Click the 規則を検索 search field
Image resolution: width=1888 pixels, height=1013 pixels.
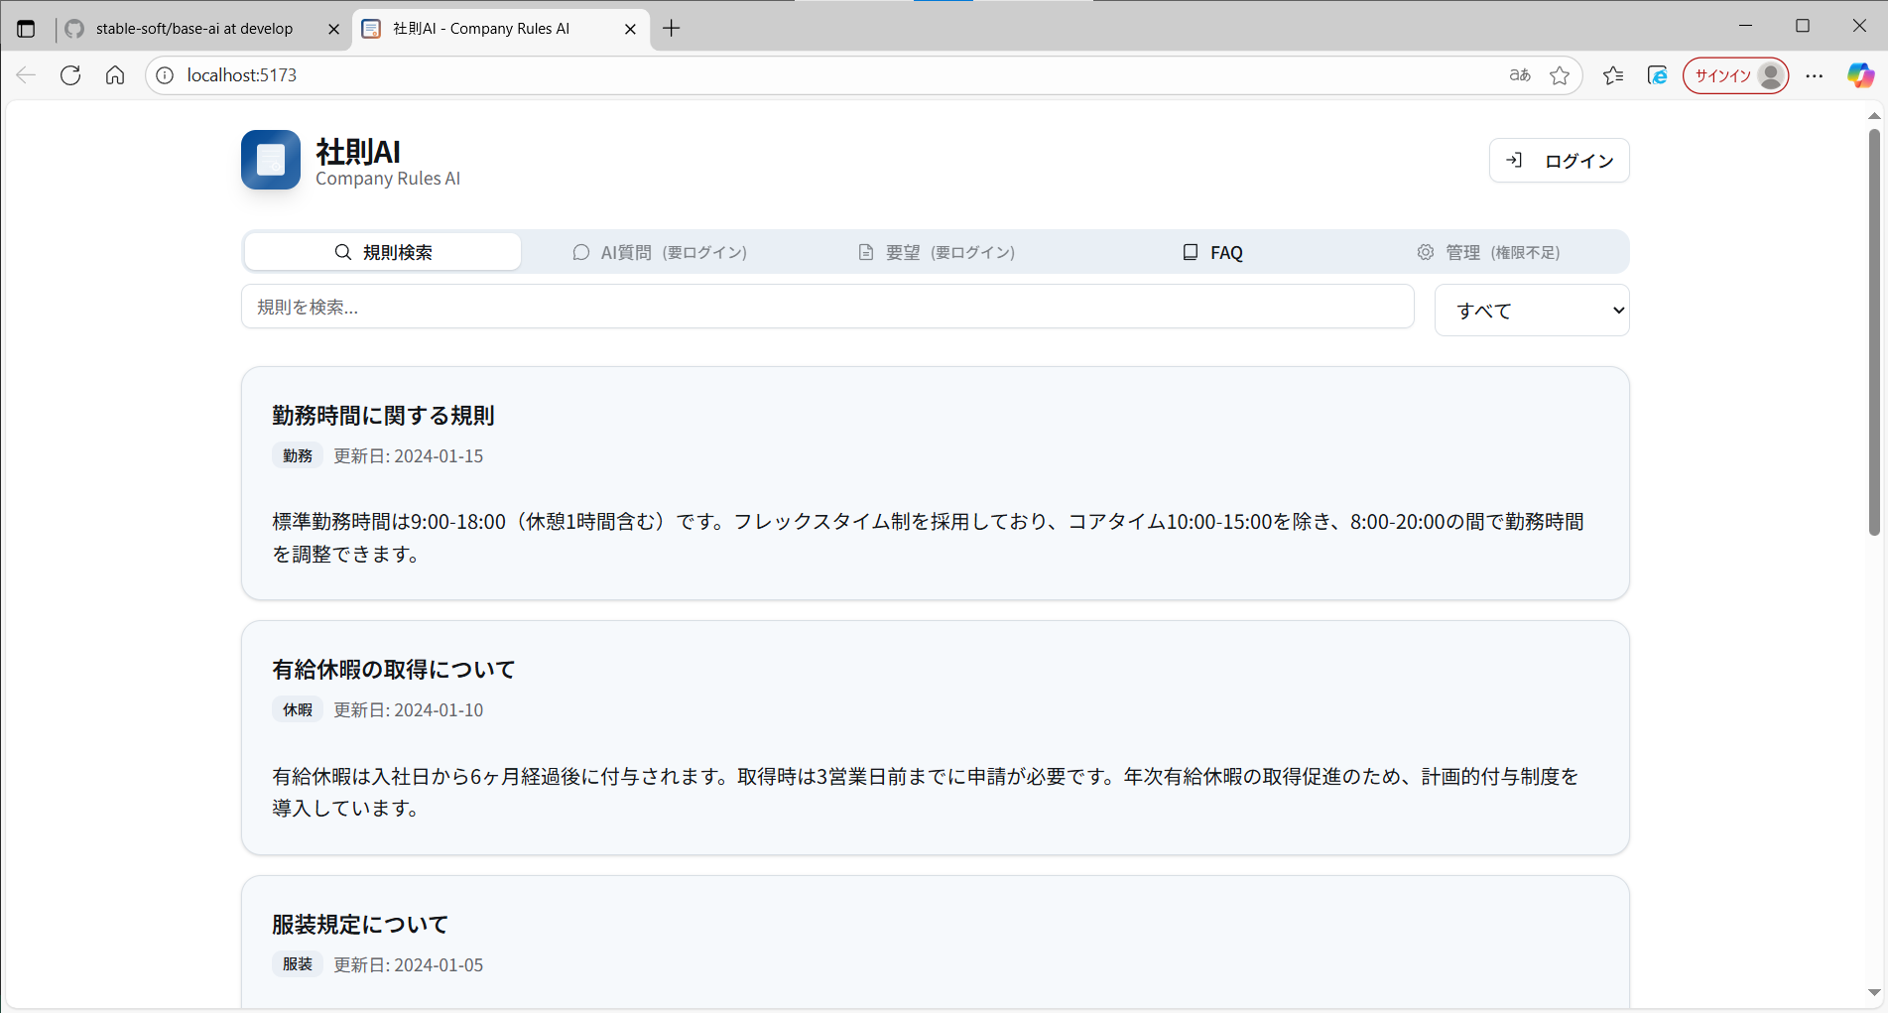point(826,308)
